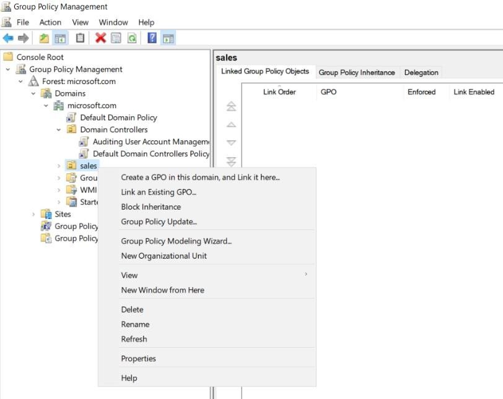
Task: Click the sales OU folder icon
Action: click(x=71, y=166)
